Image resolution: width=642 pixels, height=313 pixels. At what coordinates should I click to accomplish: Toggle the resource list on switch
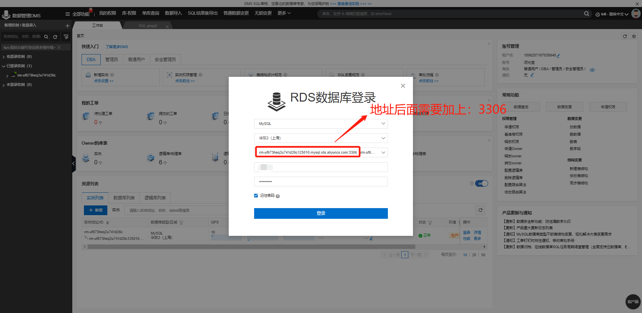tap(481, 183)
